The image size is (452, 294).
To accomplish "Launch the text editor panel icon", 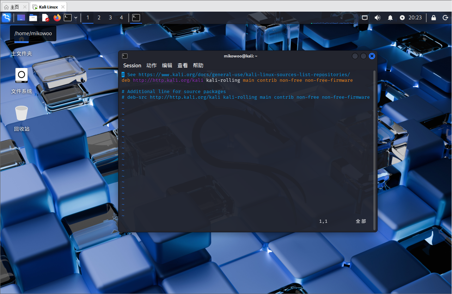I will point(45,18).
